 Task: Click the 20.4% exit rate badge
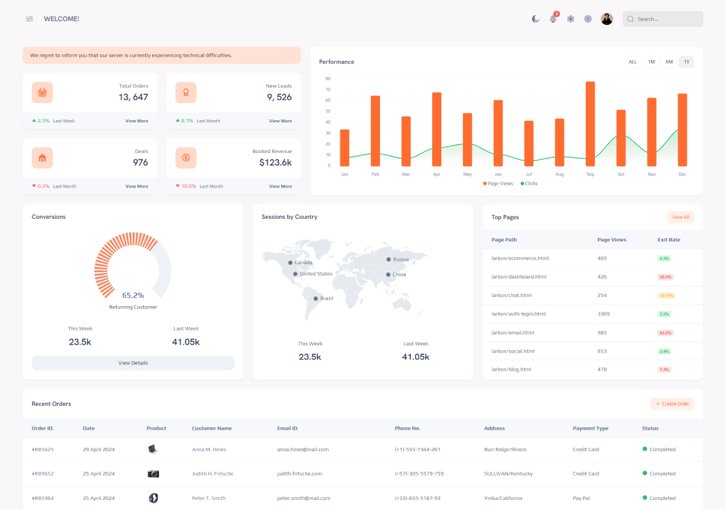click(665, 277)
